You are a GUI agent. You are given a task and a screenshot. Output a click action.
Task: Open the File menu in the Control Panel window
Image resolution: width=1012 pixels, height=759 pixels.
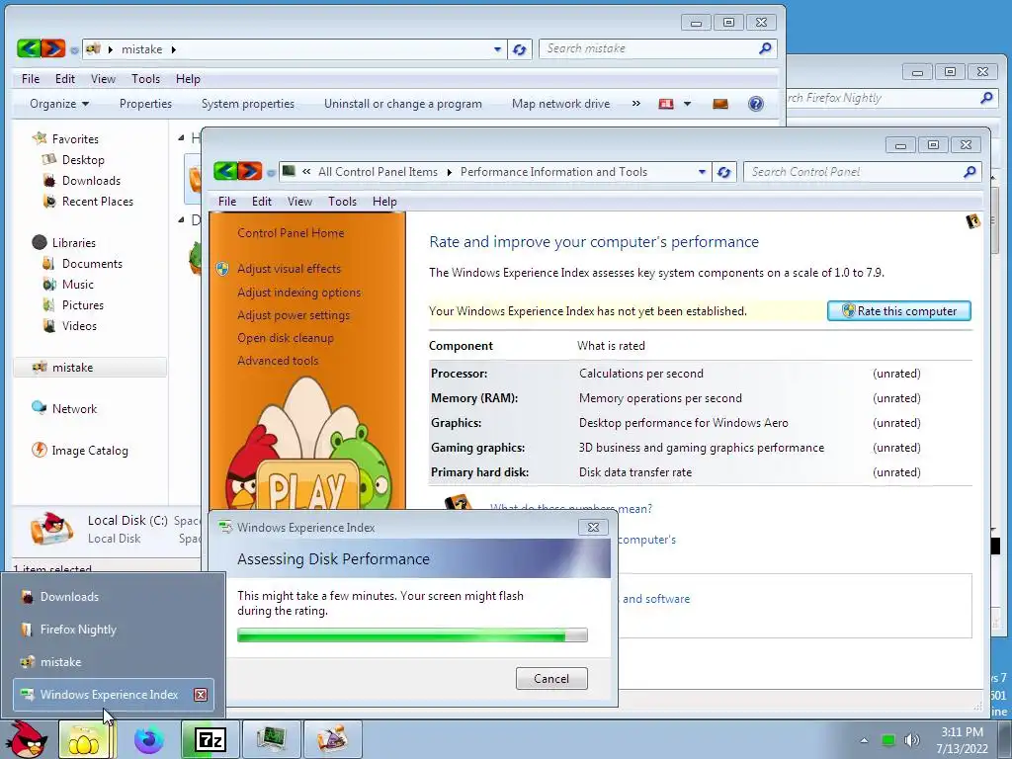(227, 202)
